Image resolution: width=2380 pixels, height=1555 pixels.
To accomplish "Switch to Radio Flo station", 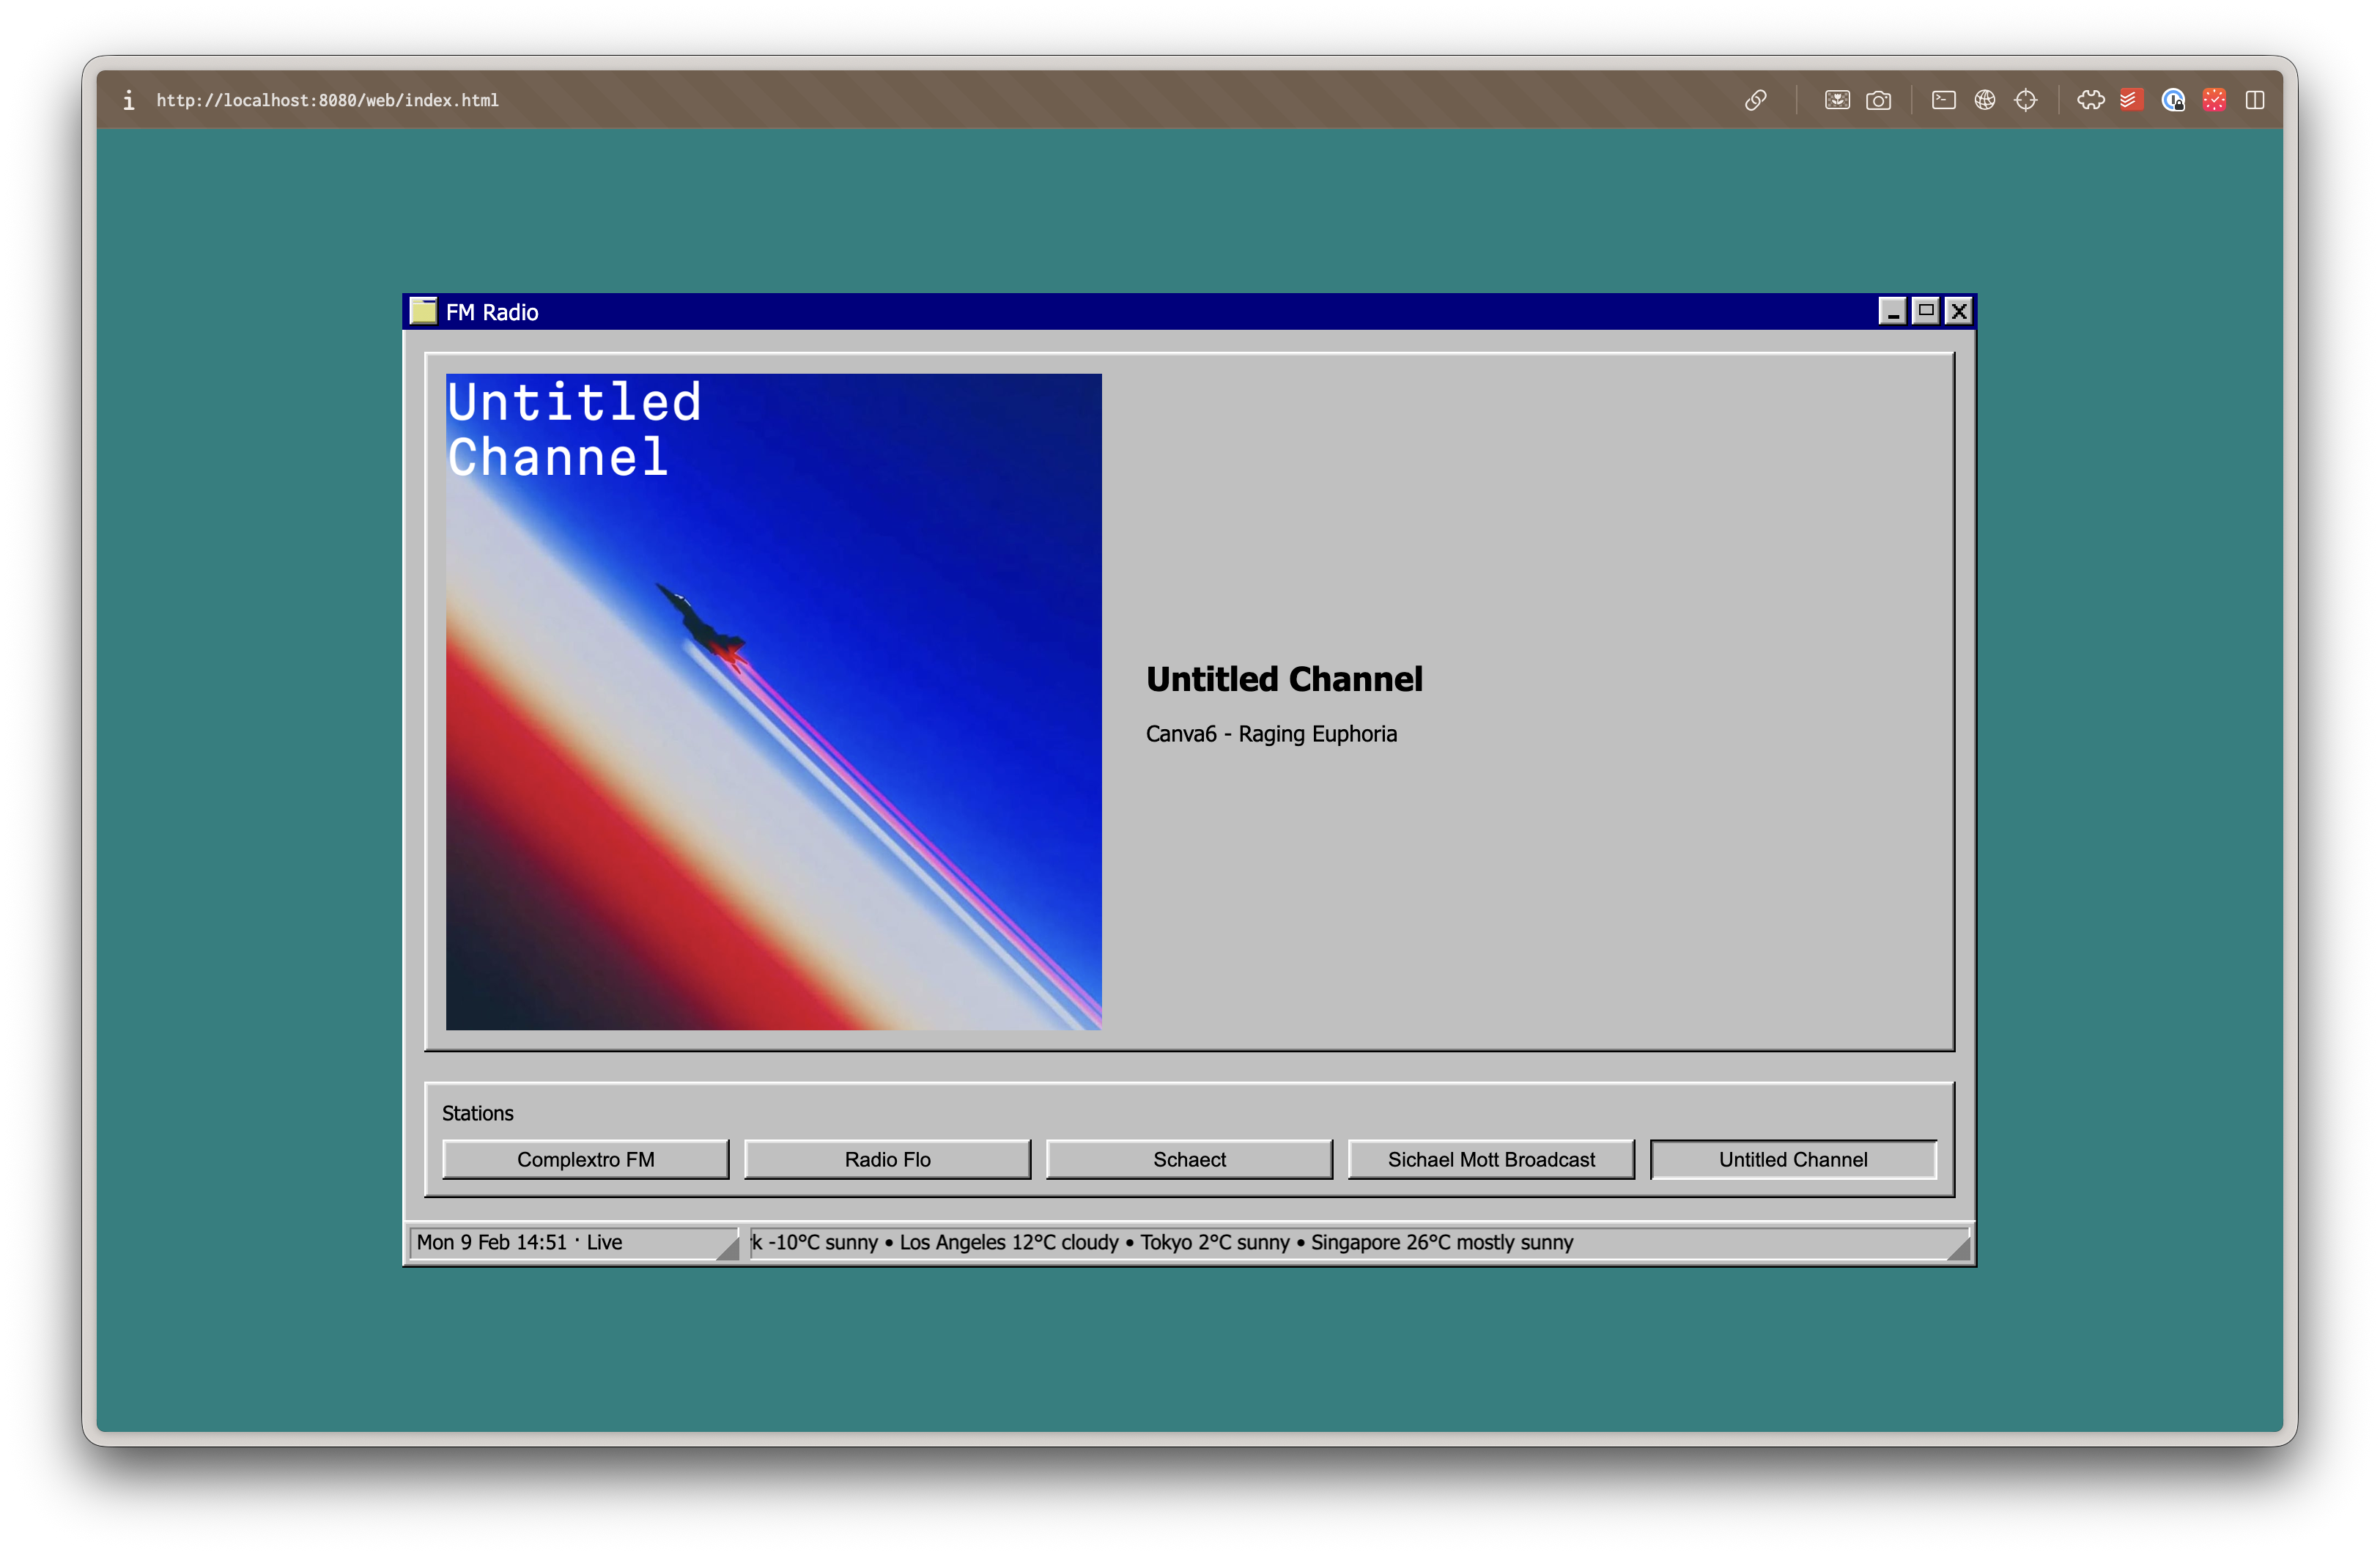I will tap(887, 1159).
